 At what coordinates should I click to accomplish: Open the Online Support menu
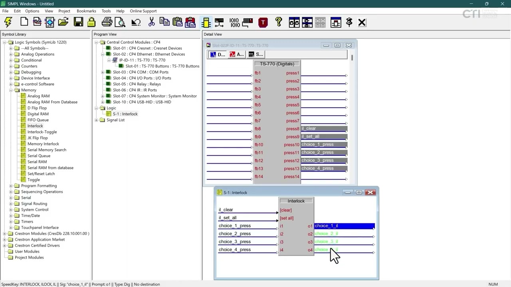point(143,11)
